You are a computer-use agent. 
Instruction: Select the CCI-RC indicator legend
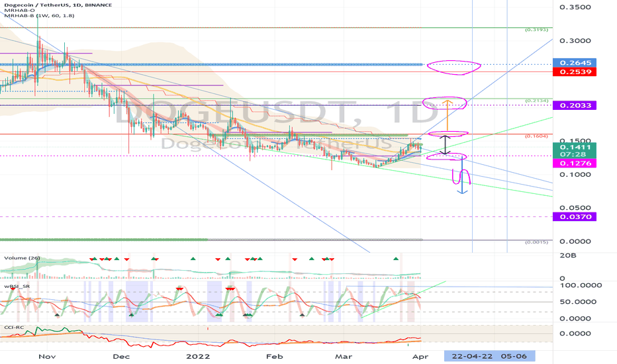click(14, 328)
